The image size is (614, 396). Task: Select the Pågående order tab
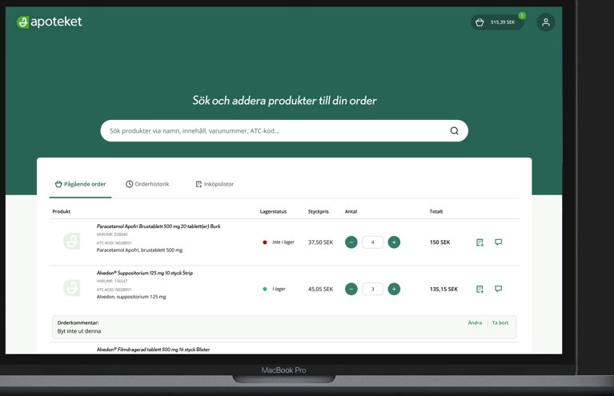[x=80, y=184]
